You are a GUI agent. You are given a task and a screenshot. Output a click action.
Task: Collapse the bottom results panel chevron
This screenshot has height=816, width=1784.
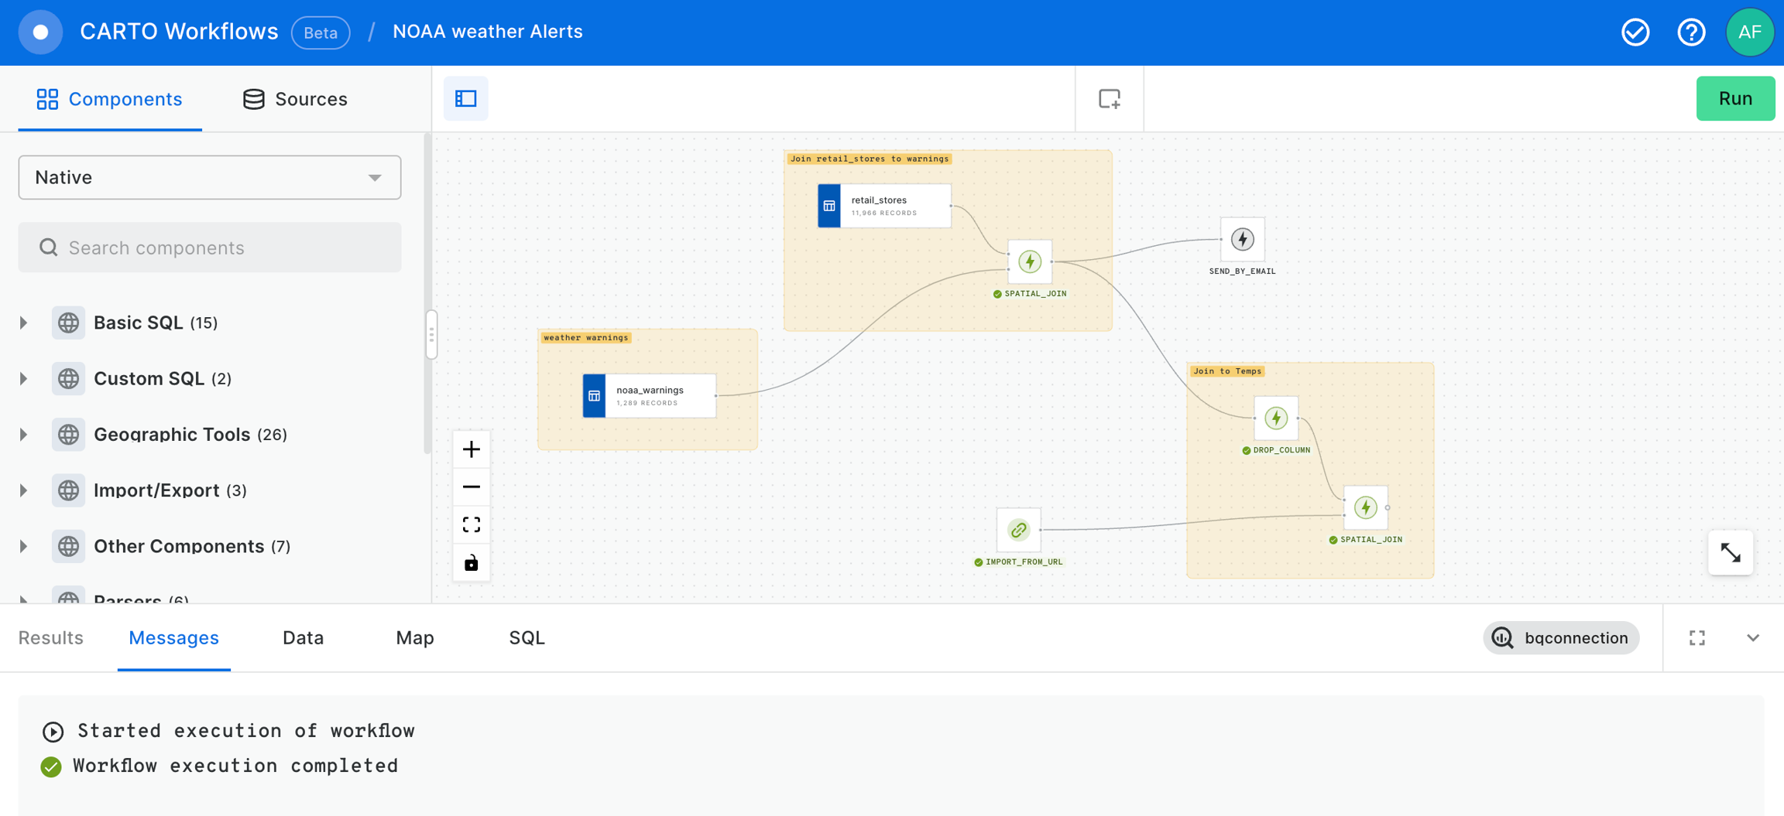click(1753, 638)
